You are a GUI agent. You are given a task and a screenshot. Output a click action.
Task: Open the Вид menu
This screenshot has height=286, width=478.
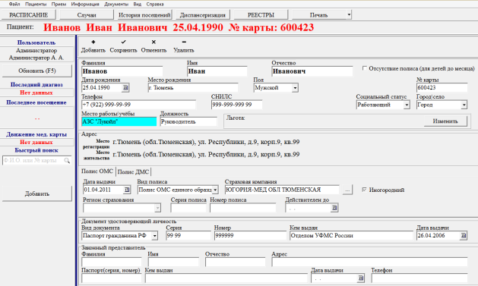pyautogui.click(x=138, y=4)
